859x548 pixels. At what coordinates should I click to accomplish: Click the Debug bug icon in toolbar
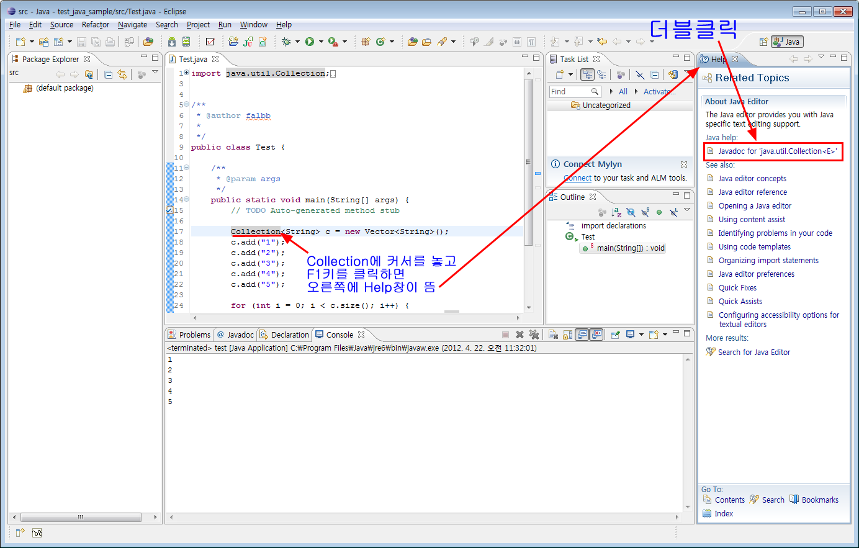[x=286, y=42]
